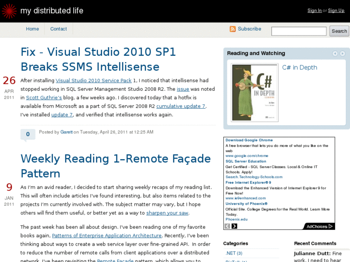The height and width of the screenshot is (262, 350).
Task: Click the Categories heading
Action: pos(235,244)
